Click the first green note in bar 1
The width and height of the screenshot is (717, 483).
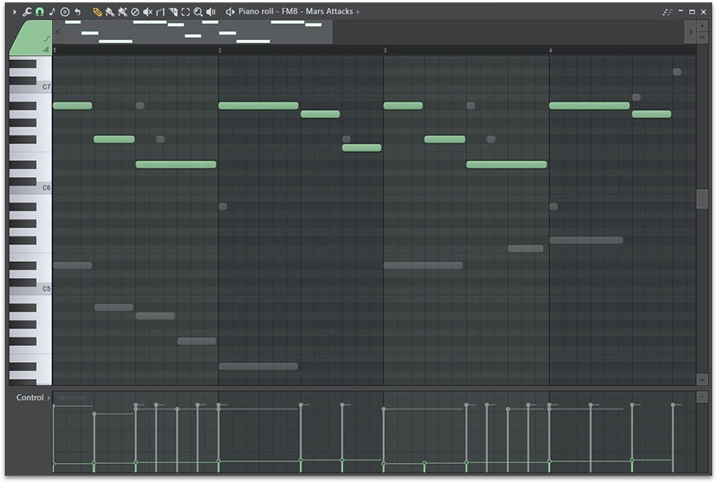72,105
